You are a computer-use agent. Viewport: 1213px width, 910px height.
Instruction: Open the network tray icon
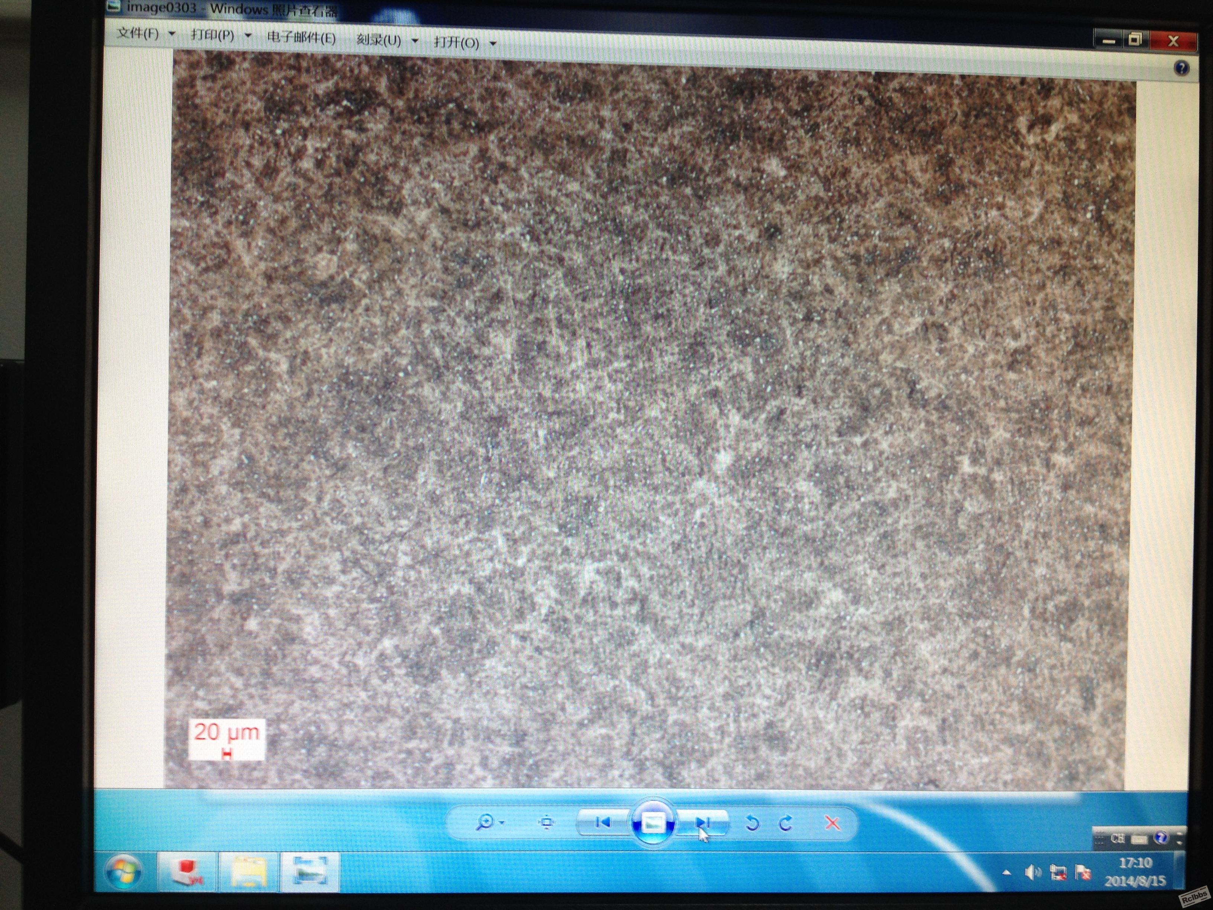point(1058,873)
